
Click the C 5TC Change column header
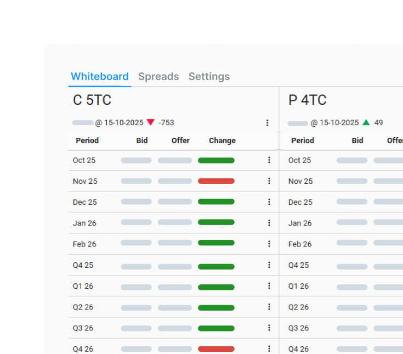[x=222, y=141]
